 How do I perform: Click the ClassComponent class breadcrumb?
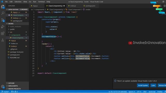[73, 10]
